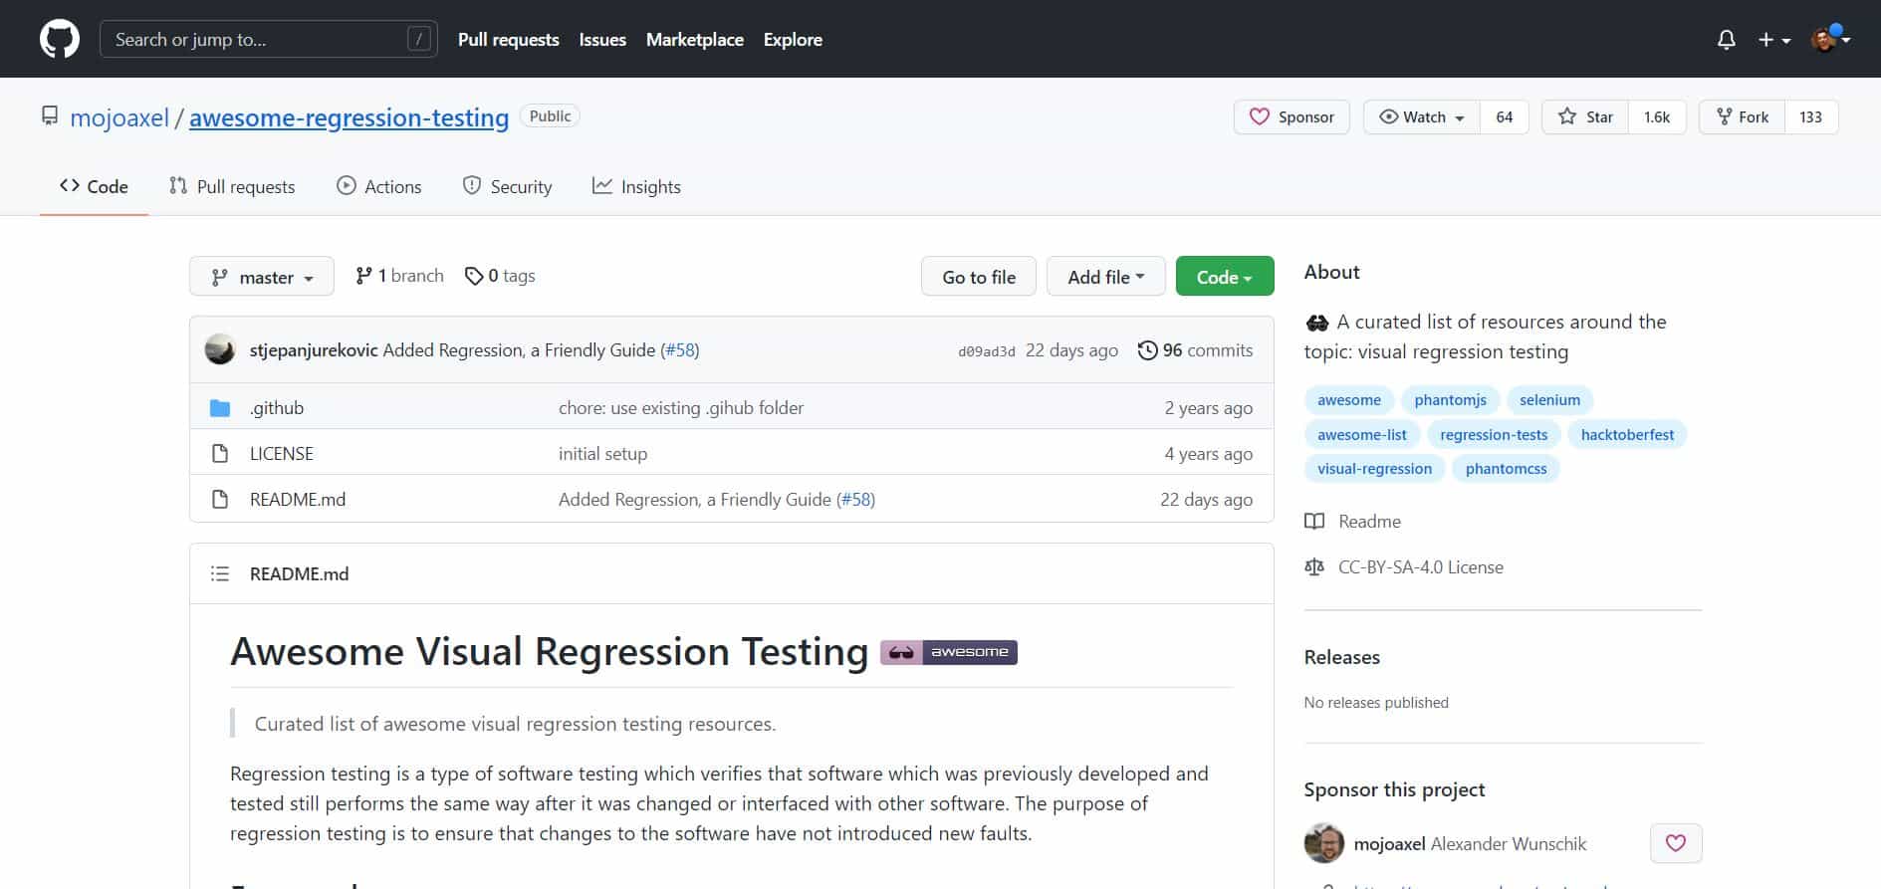
Task: Click the Go to file button
Action: click(978, 277)
